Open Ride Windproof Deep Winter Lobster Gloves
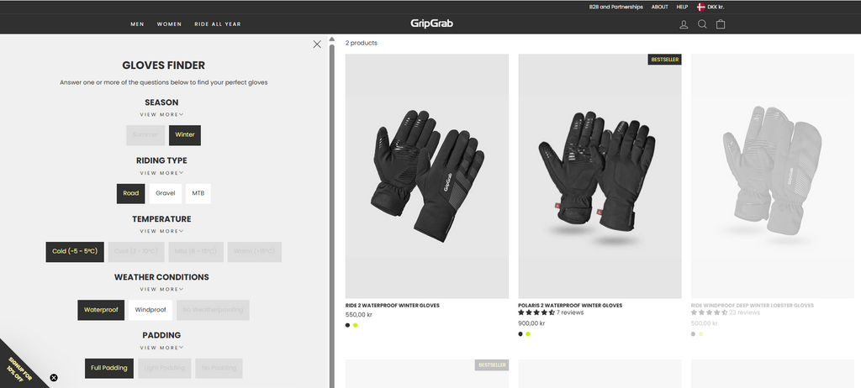 [x=753, y=306]
